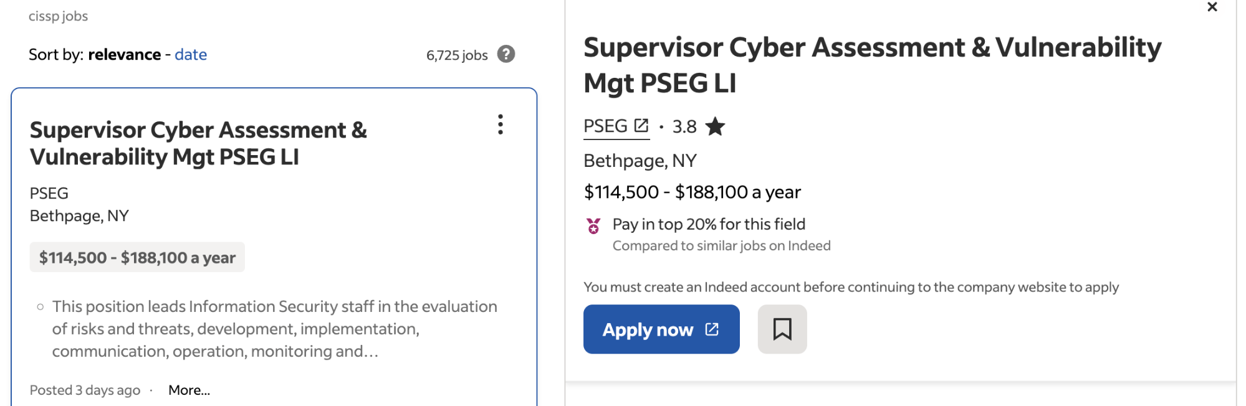Click the 3.8 company rating
This screenshot has width=1246, height=406.
click(684, 126)
